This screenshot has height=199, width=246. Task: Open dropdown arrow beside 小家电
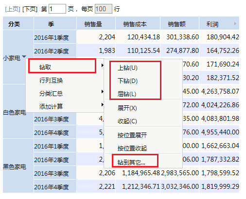[x=24, y=57]
